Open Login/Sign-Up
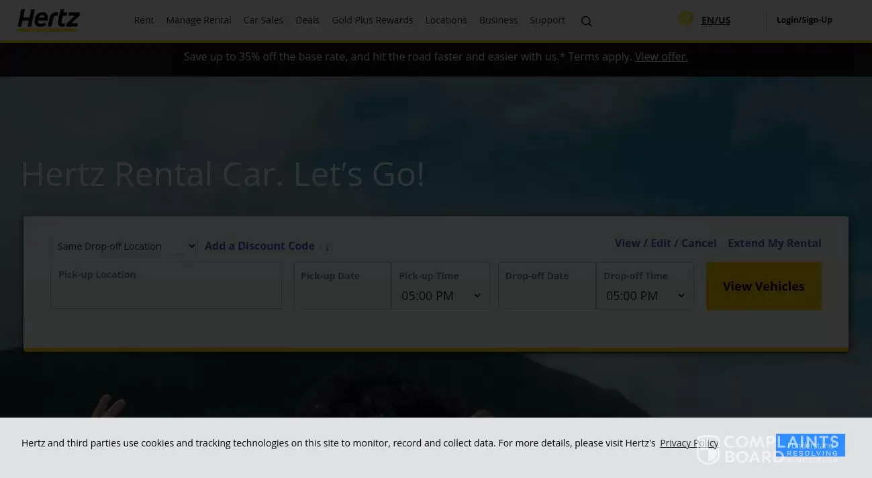This screenshot has height=478, width=872. tap(804, 19)
